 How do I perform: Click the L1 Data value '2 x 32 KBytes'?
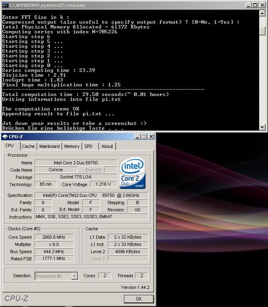[x=128, y=237]
